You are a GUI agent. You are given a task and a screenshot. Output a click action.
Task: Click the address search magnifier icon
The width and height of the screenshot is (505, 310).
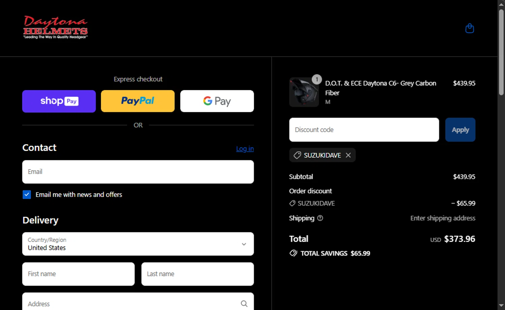[x=244, y=304]
